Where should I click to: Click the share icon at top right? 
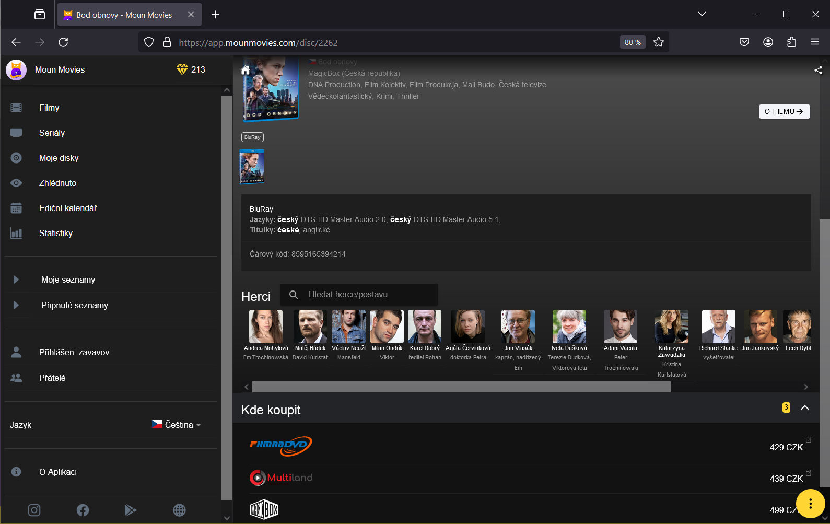click(818, 70)
